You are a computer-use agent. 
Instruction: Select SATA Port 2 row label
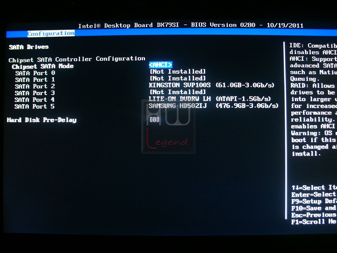35,86
